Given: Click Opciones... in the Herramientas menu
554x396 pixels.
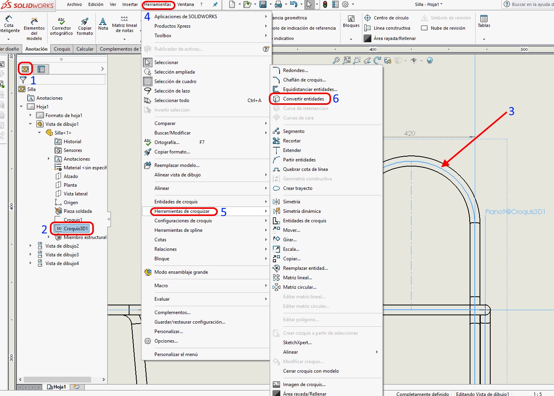Looking at the screenshot, I should (166, 341).
